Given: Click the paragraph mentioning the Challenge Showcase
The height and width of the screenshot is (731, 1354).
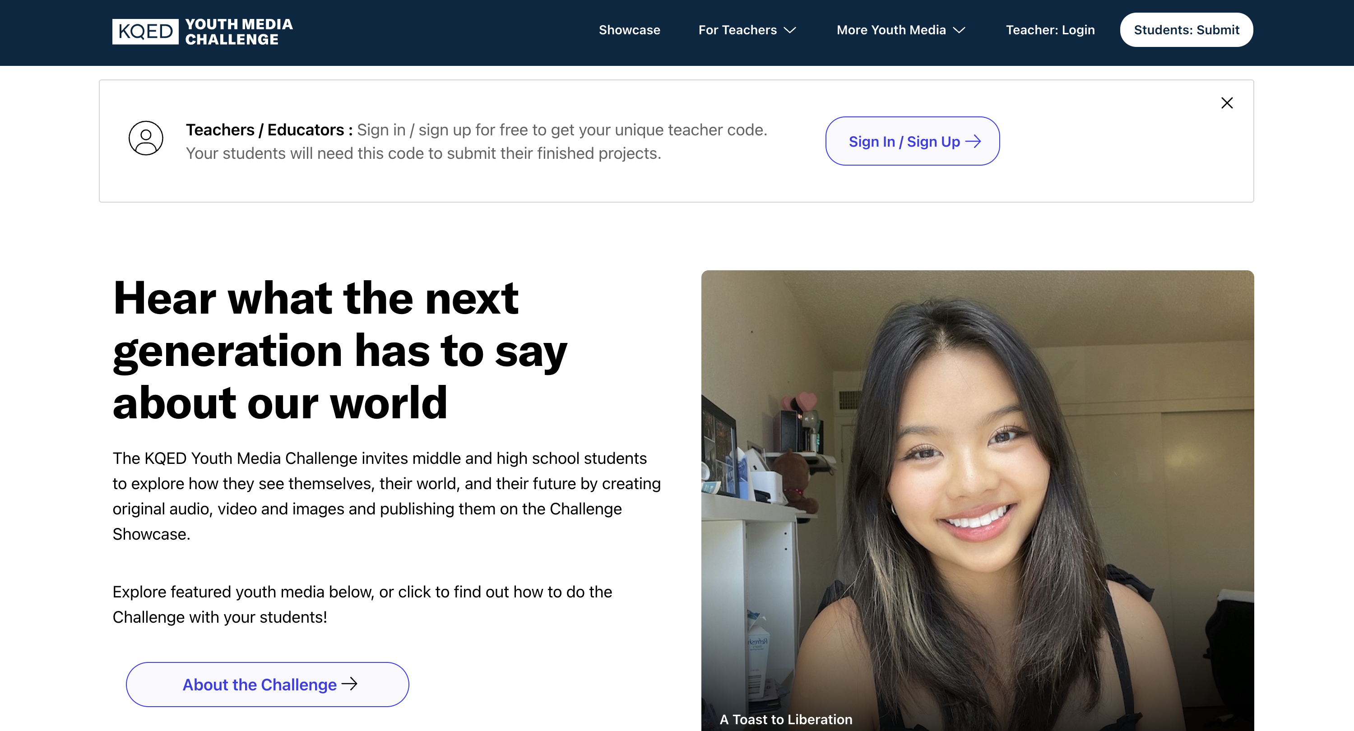Looking at the screenshot, I should (386, 495).
